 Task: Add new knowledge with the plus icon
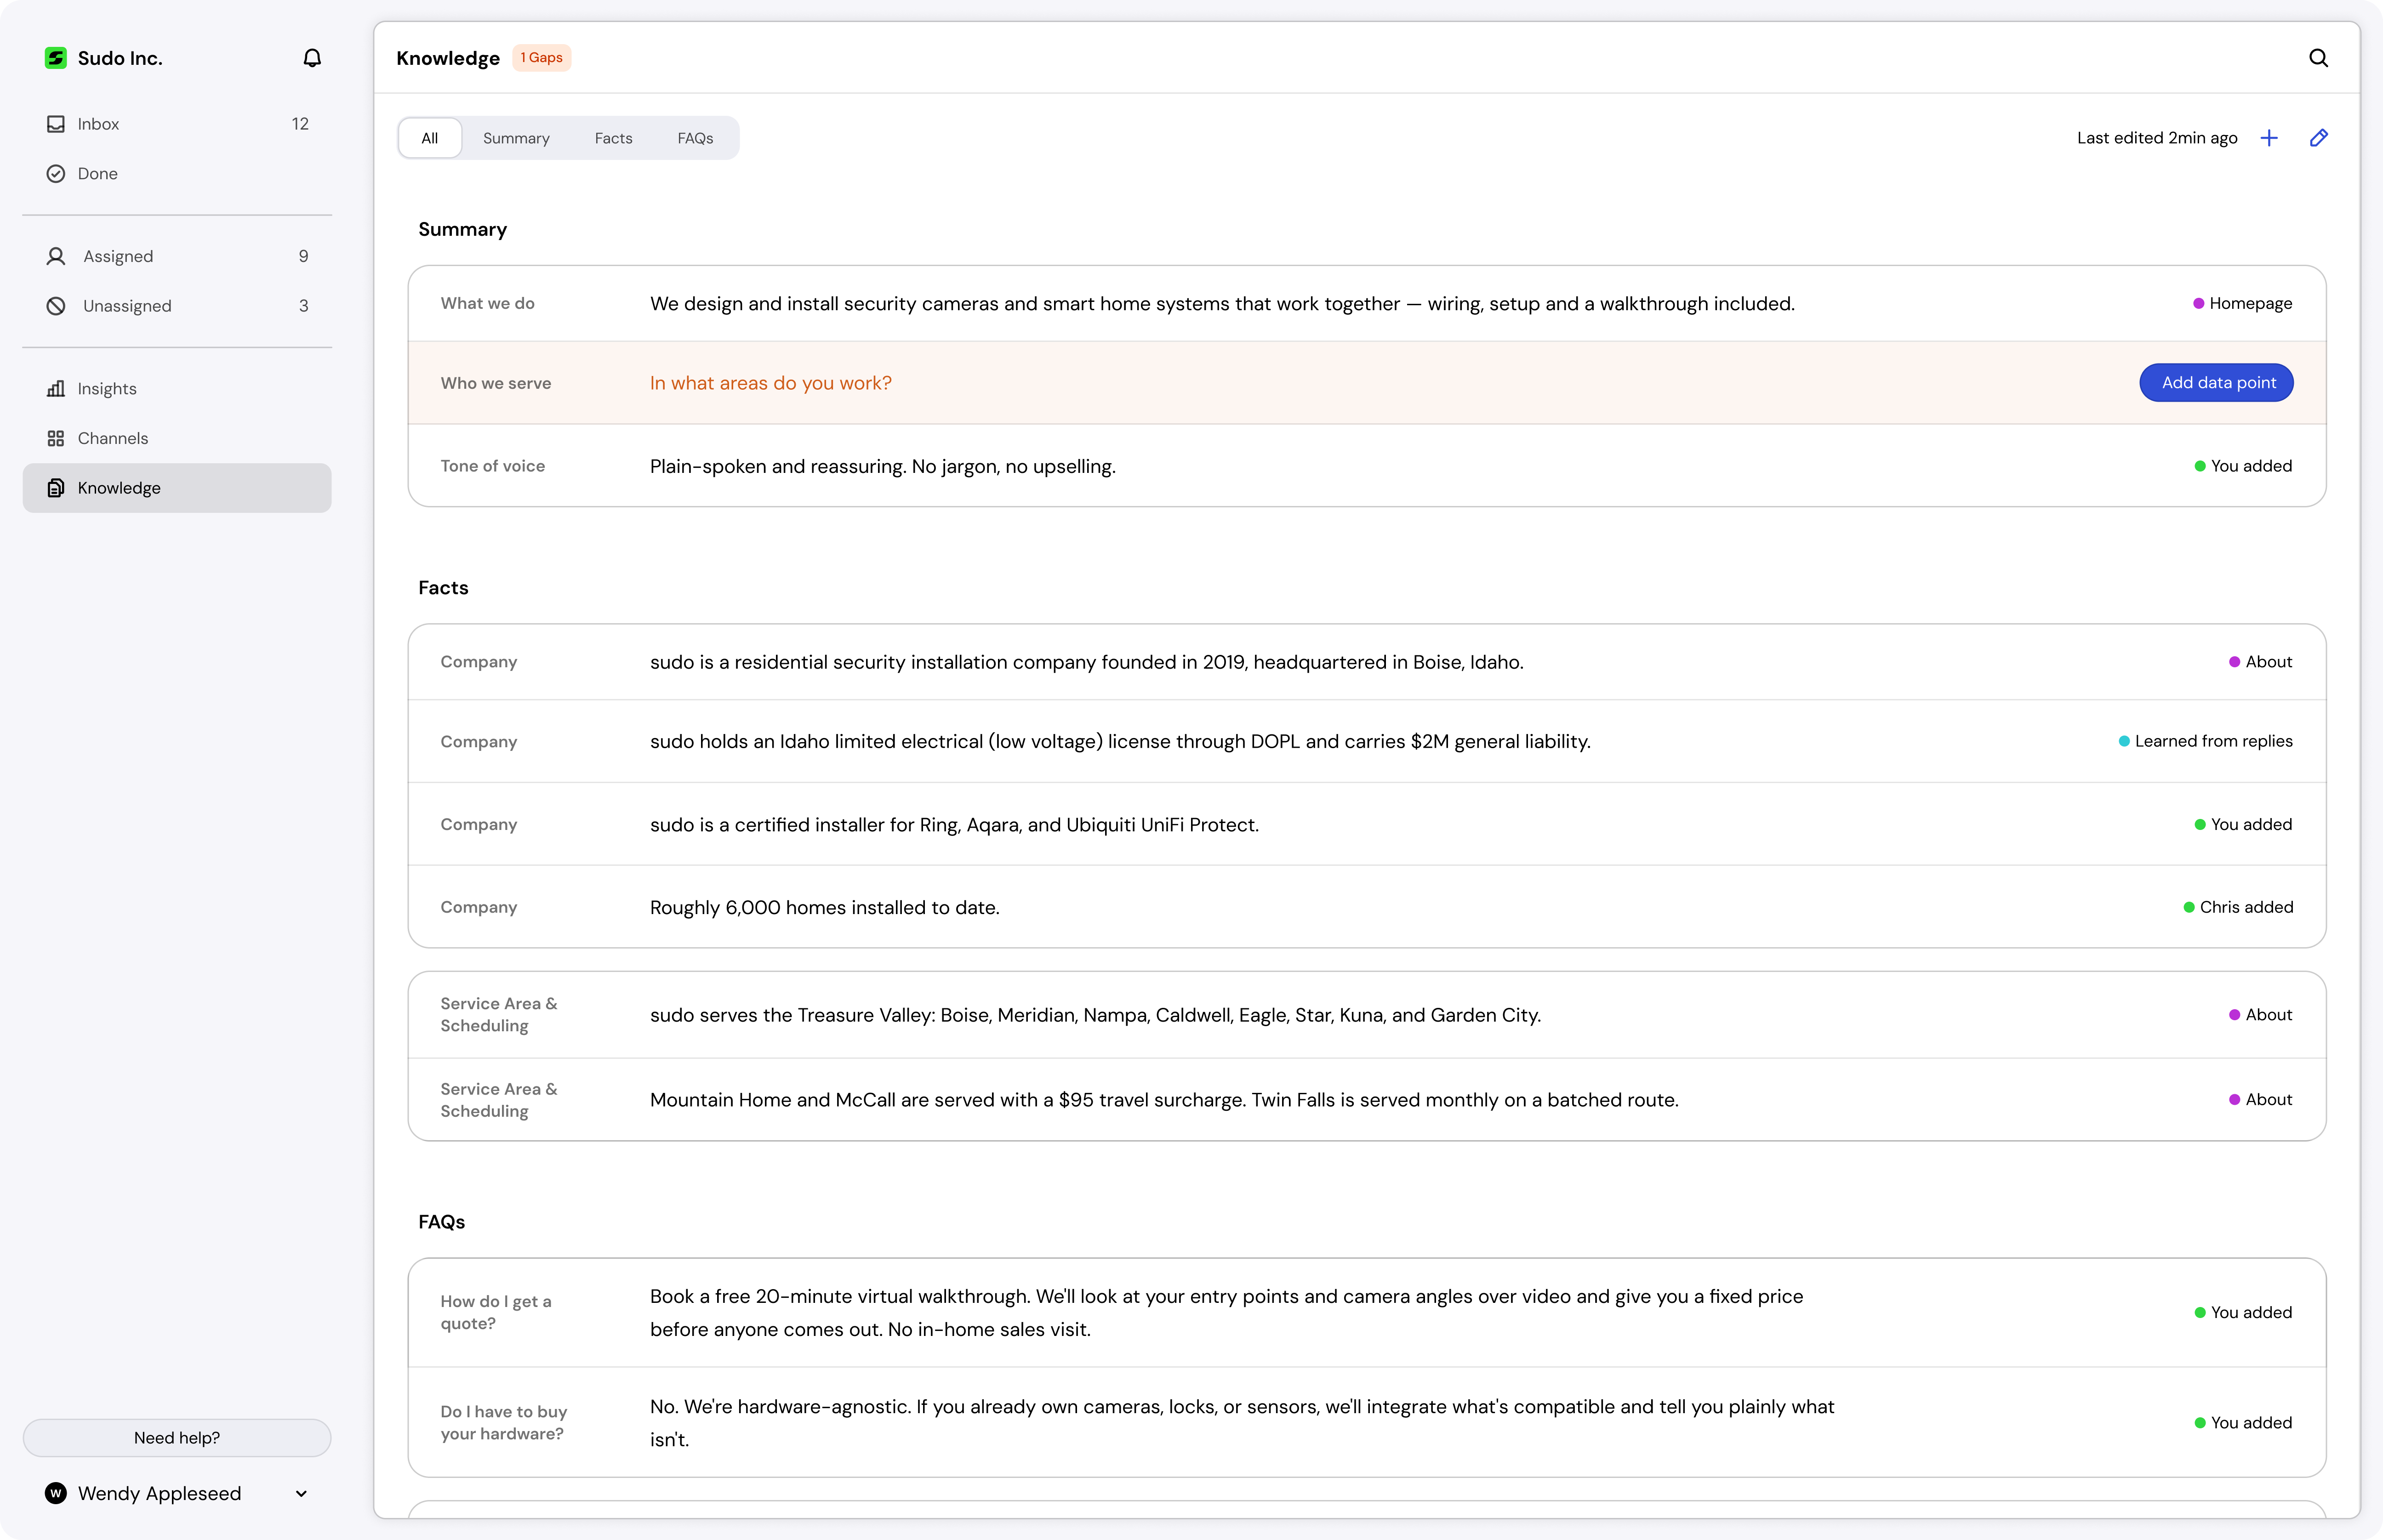pos(2269,138)
